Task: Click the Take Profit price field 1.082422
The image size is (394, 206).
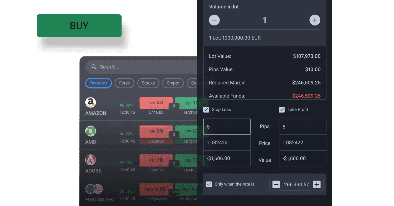Action: [303, 143]
